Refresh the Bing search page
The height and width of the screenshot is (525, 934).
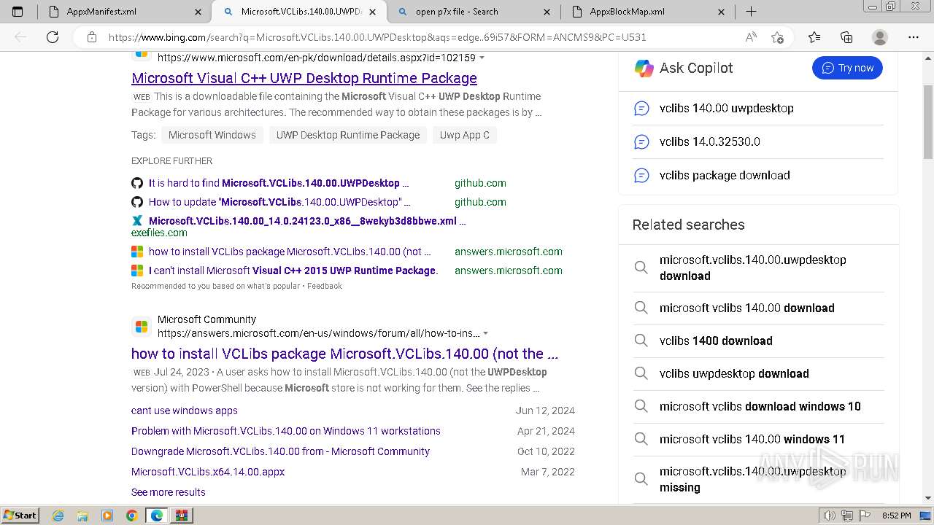(x=53, y=37)
